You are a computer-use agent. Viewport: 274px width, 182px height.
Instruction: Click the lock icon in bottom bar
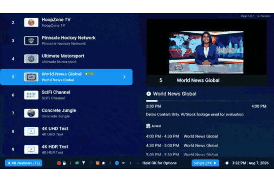[x=64, y=163]
